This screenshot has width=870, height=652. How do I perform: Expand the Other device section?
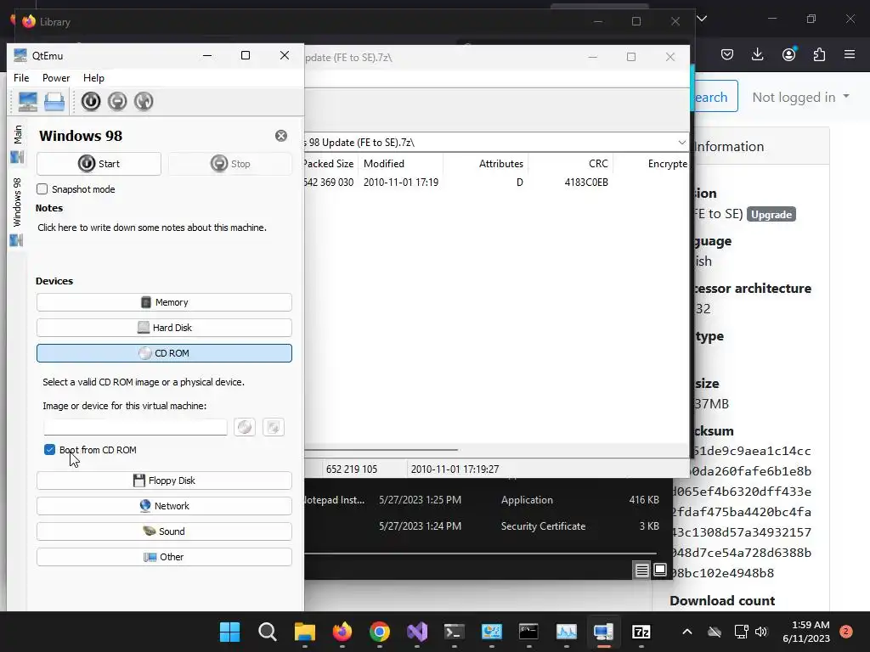(164, 557)
